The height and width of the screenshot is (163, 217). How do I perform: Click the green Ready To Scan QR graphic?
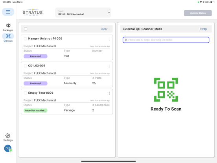coord(166,90)
